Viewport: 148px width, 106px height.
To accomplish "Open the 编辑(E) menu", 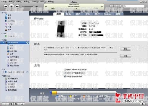I will (12, 1).
